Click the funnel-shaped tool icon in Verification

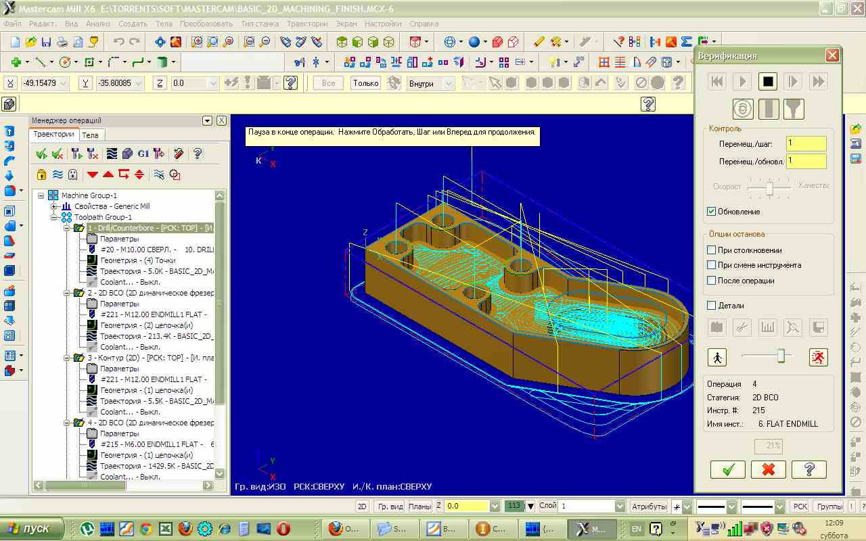(x=794, y=108)
